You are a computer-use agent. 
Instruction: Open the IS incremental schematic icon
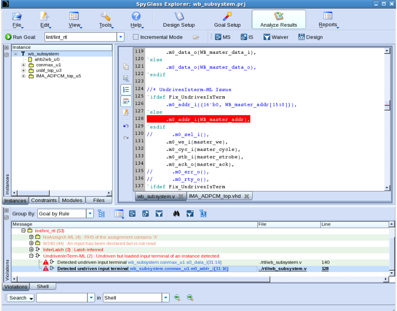[x=244, y=37]
